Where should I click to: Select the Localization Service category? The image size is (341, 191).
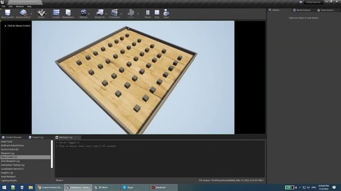point(25,169)
